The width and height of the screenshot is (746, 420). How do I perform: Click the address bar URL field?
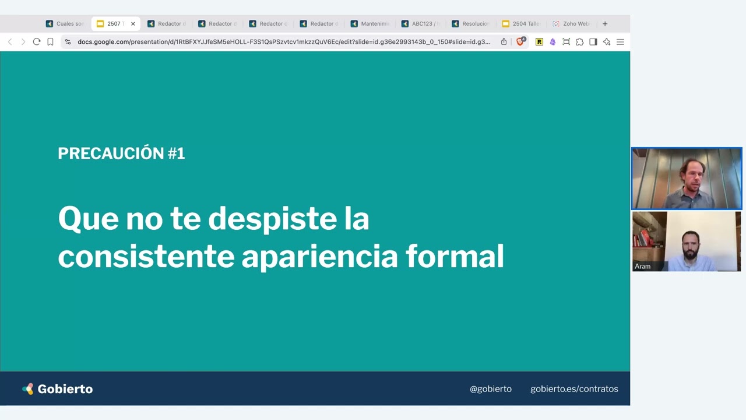[x=284, y=42]
